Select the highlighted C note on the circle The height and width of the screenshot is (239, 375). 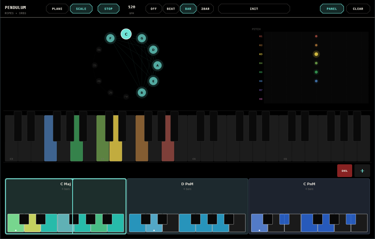(x=126, y=34)
